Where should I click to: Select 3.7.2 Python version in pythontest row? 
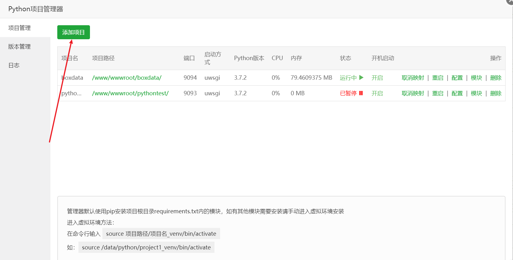[240, 93]
